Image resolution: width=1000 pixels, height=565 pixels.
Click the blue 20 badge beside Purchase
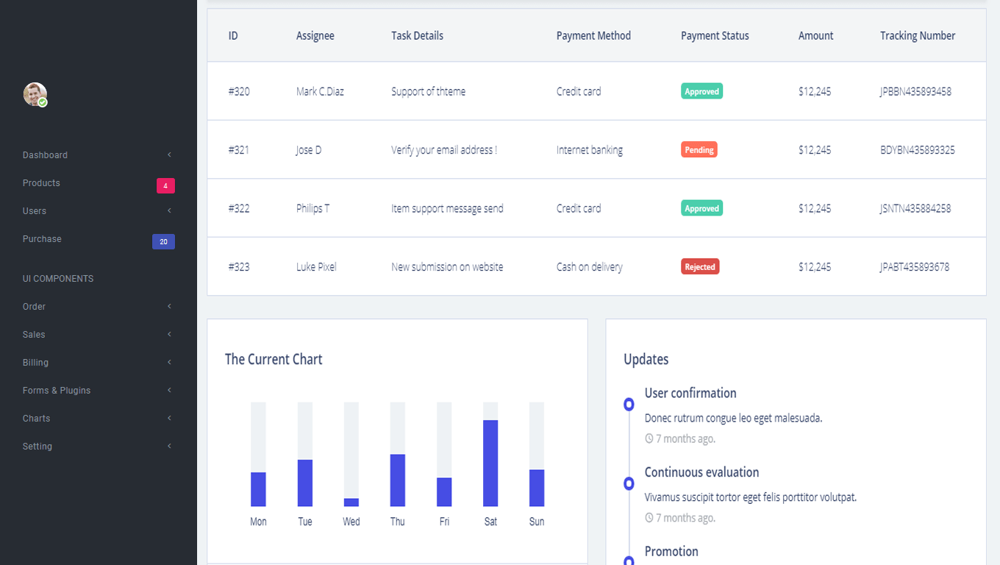coord(163,242)
